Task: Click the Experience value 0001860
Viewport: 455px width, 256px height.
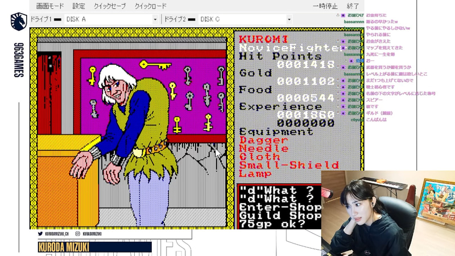Action: pyautogui.click(x=305, y=115)
